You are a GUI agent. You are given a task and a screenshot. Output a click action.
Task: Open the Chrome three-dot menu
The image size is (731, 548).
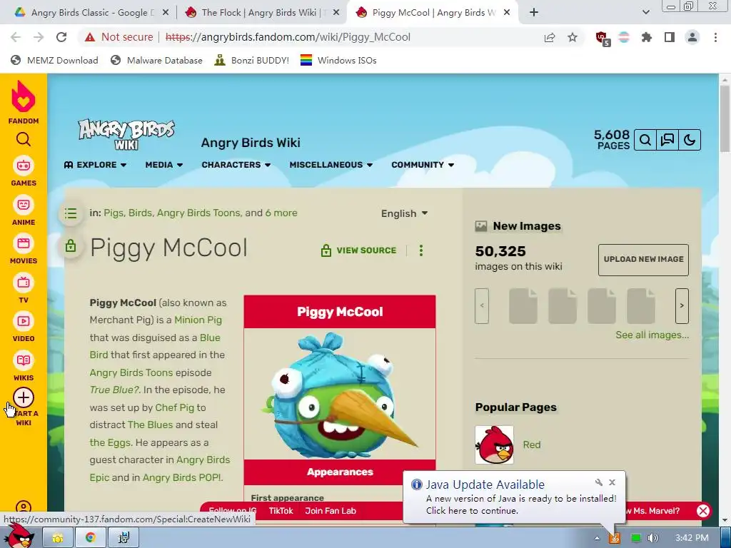pyautogui.click(x=715, y=37)
